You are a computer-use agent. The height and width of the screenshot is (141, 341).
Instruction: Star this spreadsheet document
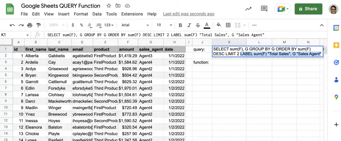[109, 6]
